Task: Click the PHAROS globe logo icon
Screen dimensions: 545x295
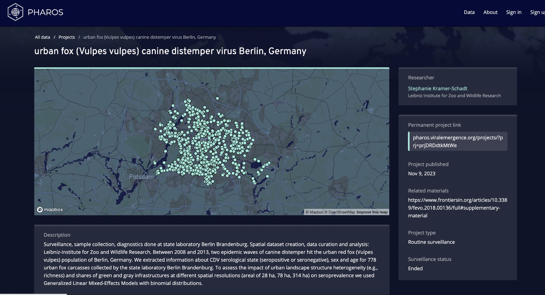Action: 16,12
